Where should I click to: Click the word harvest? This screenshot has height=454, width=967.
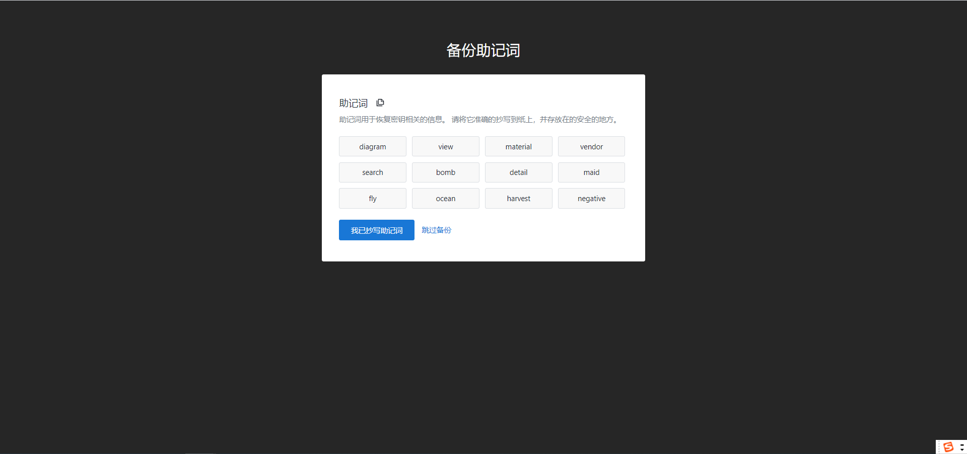pos(518,198)
